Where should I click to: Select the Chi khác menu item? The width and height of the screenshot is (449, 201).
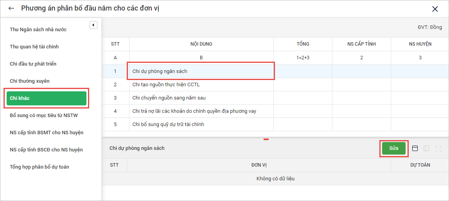46,98
